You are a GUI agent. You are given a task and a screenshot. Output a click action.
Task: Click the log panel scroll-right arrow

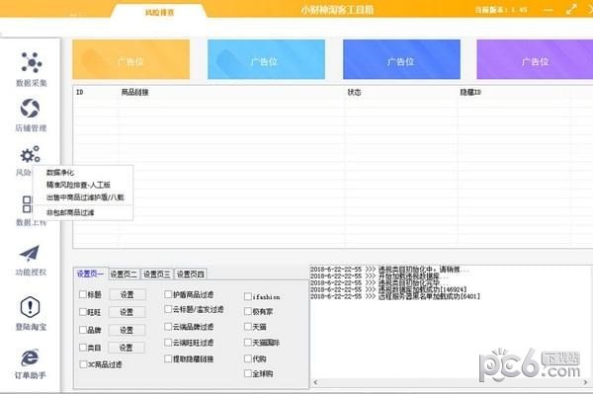tap(585, 383)
